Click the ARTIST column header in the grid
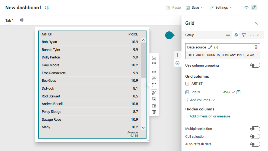The width and height of the screenshot is (268, 151). coord(47,34)
